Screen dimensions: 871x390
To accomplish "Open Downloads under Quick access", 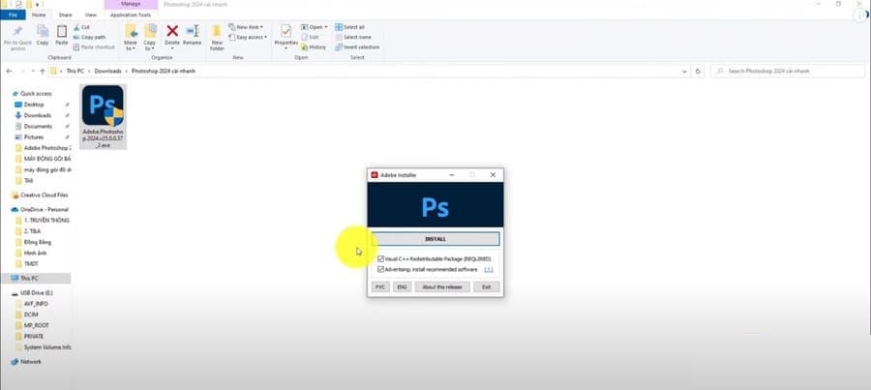I will click(x=37, y=115).
